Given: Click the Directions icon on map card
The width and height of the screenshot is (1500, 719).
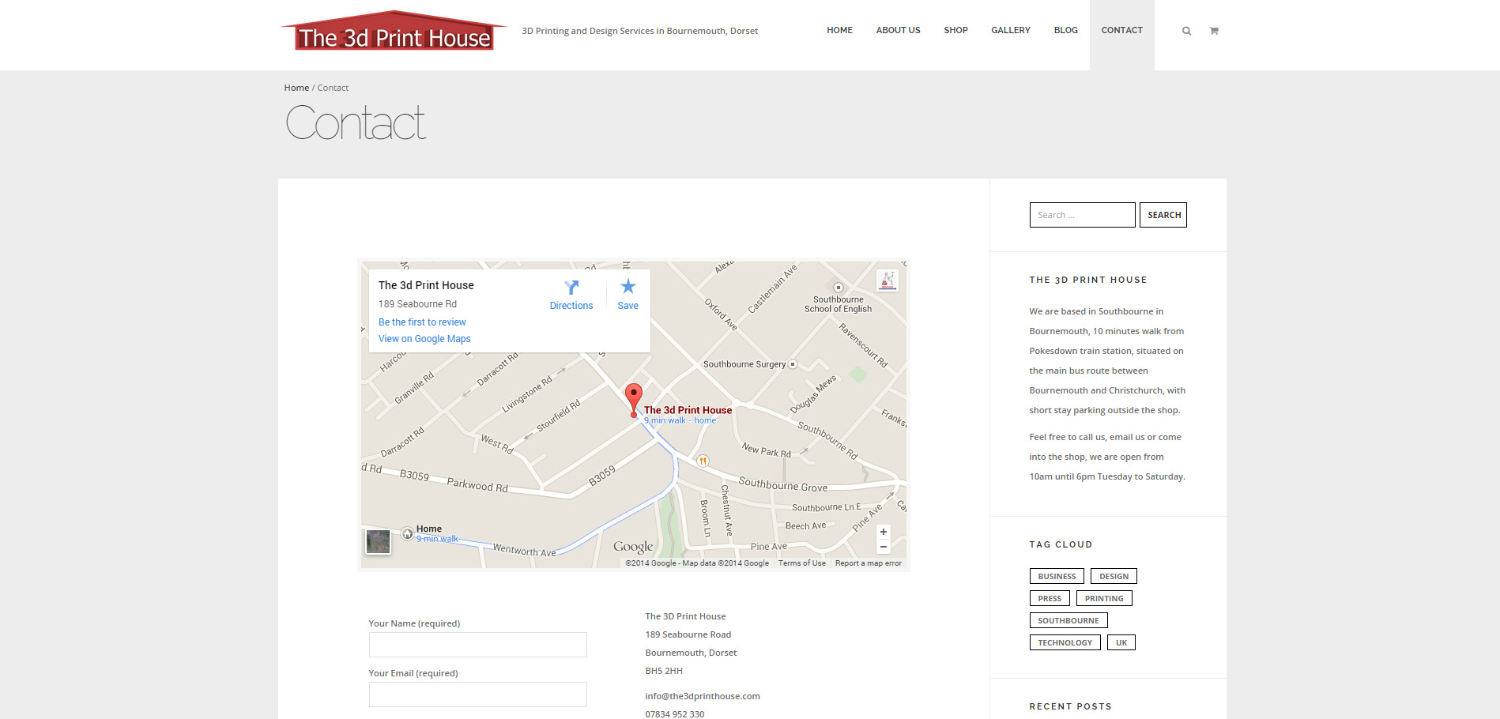Looking at the screenshot, I should coord(571,288).
